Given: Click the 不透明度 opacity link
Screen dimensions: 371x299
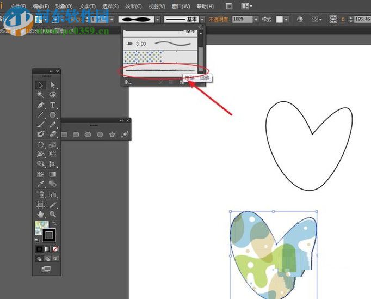Looking at the screenshot, I should point(219,19).
